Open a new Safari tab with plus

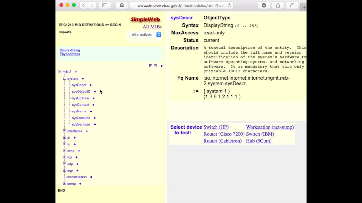pyautogui.click(x=304, y=7)
